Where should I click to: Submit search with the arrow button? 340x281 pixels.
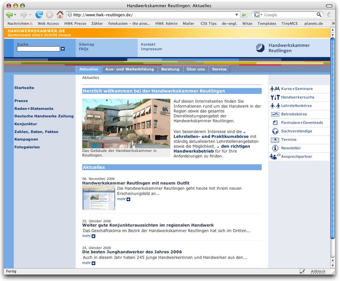63,49
